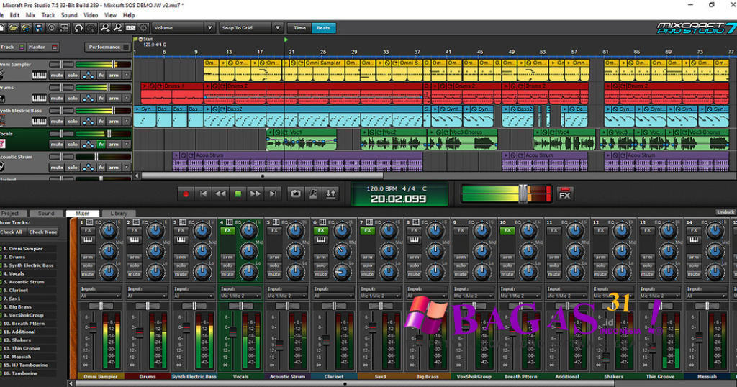Mute mixer channel 2 Drums
This screenshot has width=737, height=387.
click(135, 274)
